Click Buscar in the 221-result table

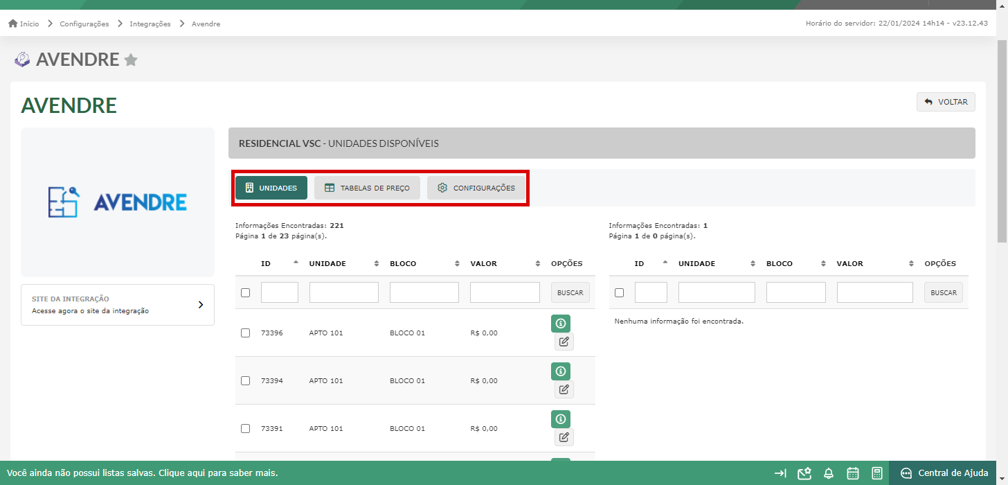tap(570, 292)
